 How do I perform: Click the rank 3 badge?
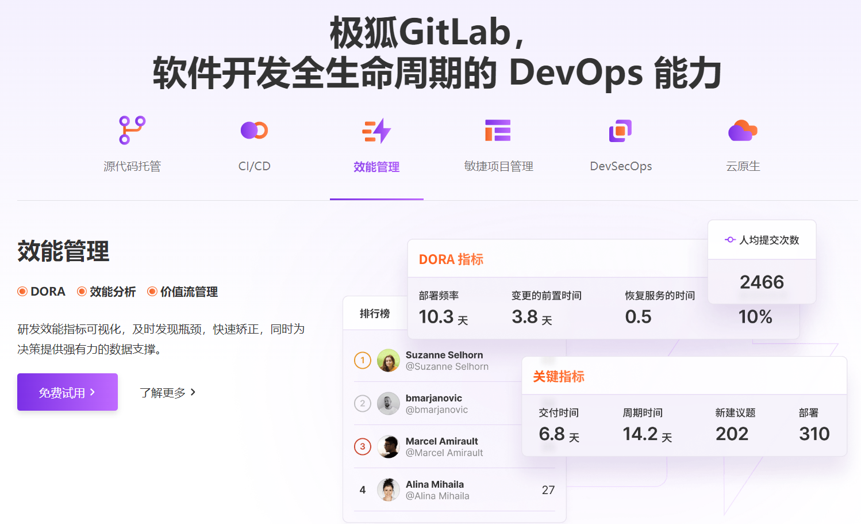(x=363, y=447)
